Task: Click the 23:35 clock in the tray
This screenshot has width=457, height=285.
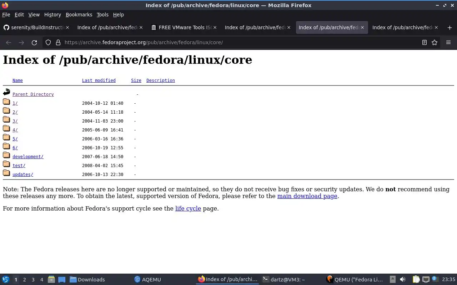Action: click(448, 280)
